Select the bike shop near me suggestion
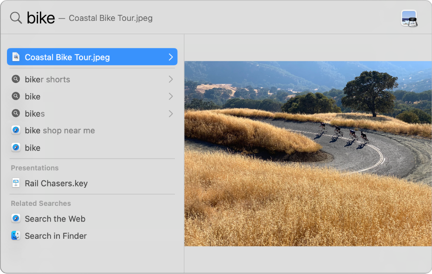 click(60, 131)
